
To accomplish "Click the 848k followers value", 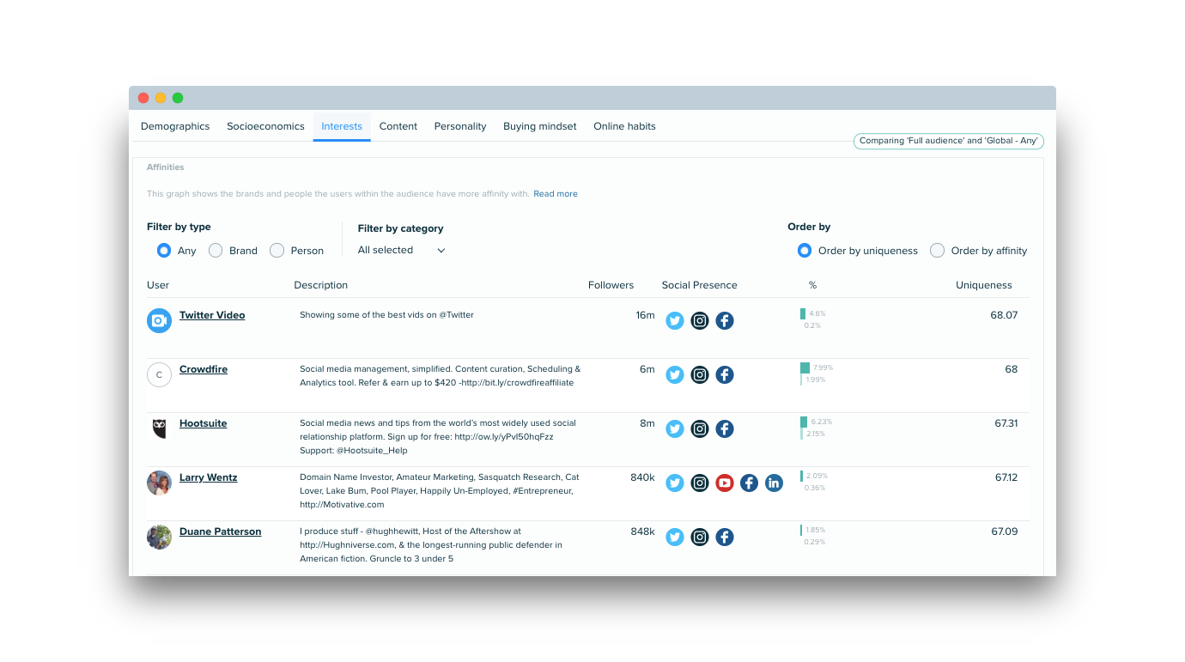I will coord(643,531).
